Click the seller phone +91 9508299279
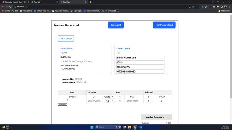232x130 pixels. pos(69,65)
